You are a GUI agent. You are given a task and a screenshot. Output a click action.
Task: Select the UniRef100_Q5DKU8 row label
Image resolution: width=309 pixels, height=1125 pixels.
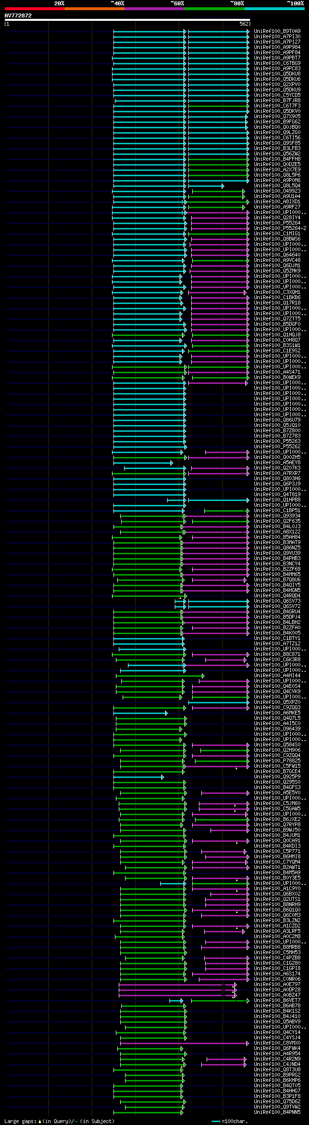[x=277, y=74]
